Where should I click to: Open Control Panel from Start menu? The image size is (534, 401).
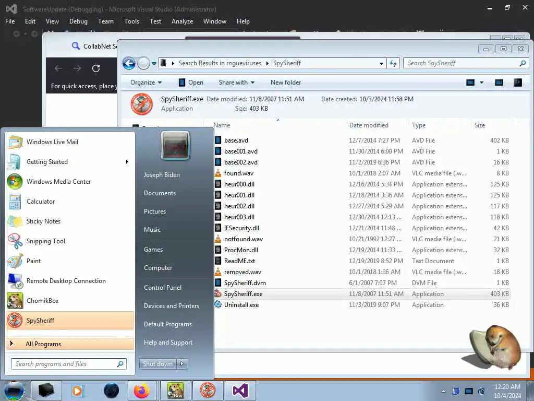point(163,288)
